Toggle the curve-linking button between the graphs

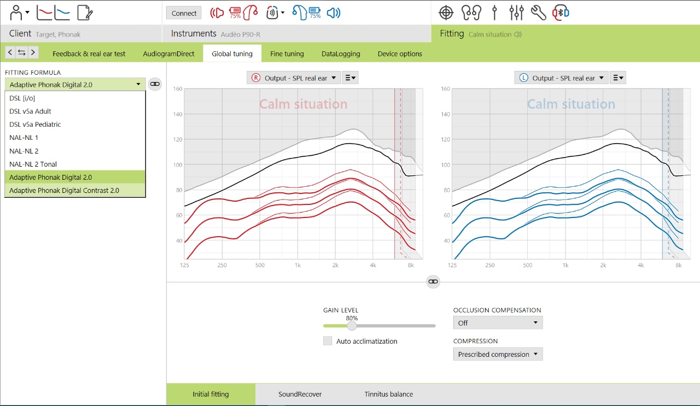tap(433, 281)
